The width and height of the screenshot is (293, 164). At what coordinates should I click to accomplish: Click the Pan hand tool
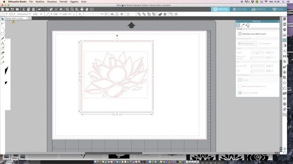click(87, 9)
